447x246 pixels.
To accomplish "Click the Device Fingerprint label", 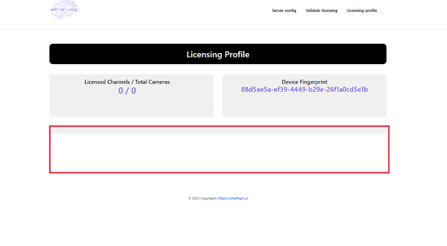I will (x=304, y=82).
